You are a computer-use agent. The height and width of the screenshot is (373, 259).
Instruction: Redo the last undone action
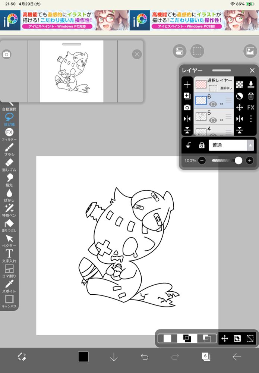point(175,357)
